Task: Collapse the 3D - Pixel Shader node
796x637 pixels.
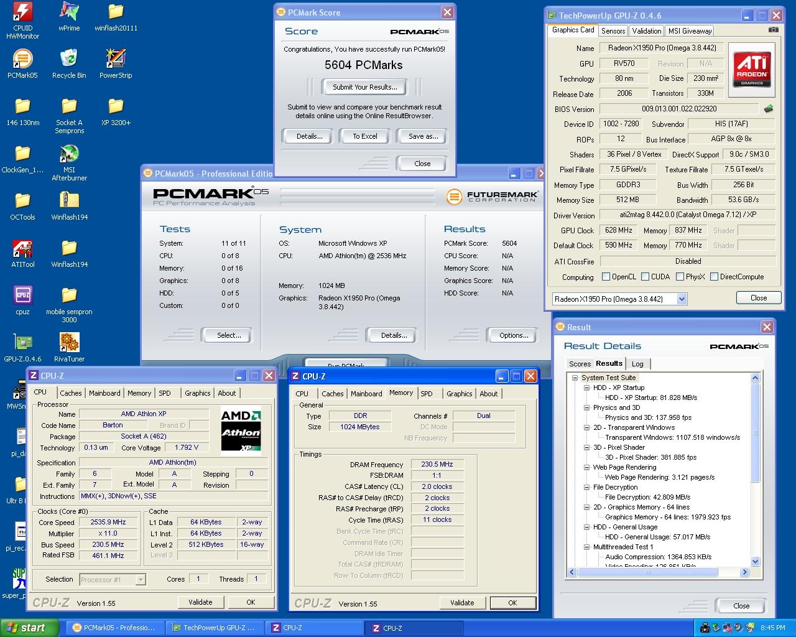Action: coord(586,447)
